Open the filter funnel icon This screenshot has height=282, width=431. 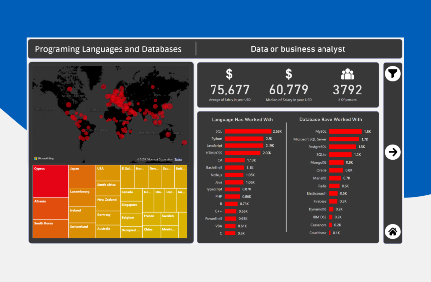[393, 74]
